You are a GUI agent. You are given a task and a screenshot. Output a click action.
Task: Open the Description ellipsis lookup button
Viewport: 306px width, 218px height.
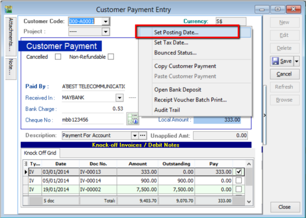point(142,136)
